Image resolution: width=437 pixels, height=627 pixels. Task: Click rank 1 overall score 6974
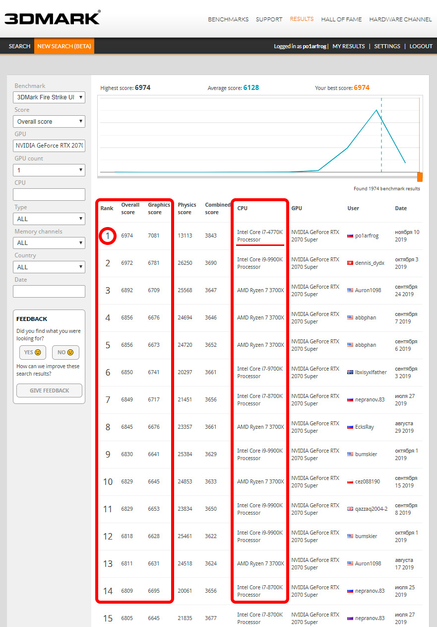[x=127, y=235]
